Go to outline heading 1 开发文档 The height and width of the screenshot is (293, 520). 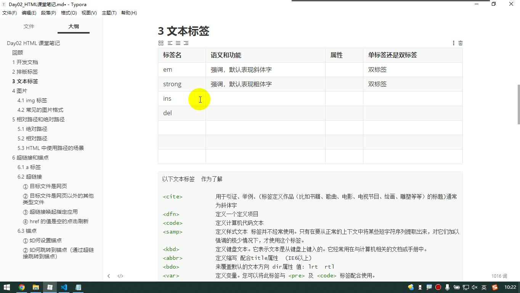coord(25,62)
